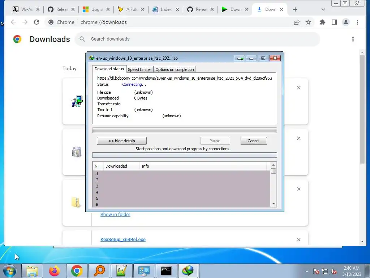Open Downloads page more actions menu
This screenshot has width=370, height=278.
coord(353,39)
